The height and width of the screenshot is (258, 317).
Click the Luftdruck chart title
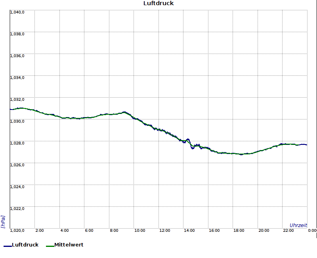158,3
